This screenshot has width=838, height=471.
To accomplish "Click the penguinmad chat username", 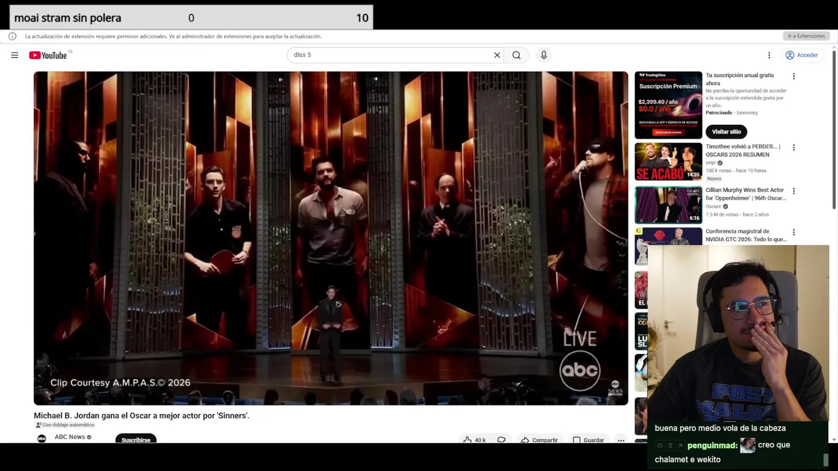I will click(712, 445).
